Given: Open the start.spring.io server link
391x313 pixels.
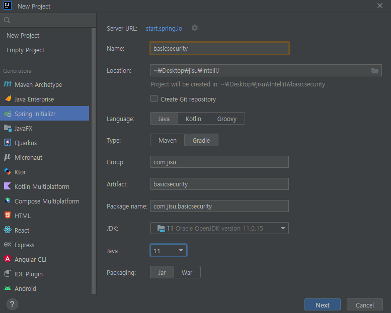Looking at the screenshot, I should 164,29.
